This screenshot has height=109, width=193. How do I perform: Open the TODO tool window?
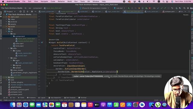(x=21, y=97)
